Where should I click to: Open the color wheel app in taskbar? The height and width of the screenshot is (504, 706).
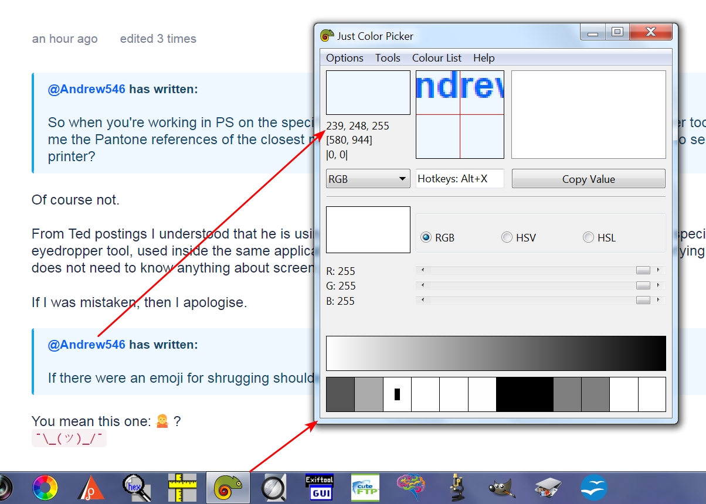pyautogui.click(x=45, y=488)
